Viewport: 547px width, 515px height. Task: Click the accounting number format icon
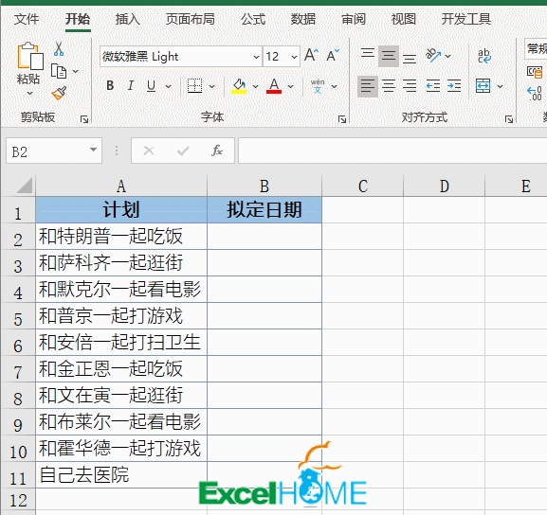click(x=535, y=72)
